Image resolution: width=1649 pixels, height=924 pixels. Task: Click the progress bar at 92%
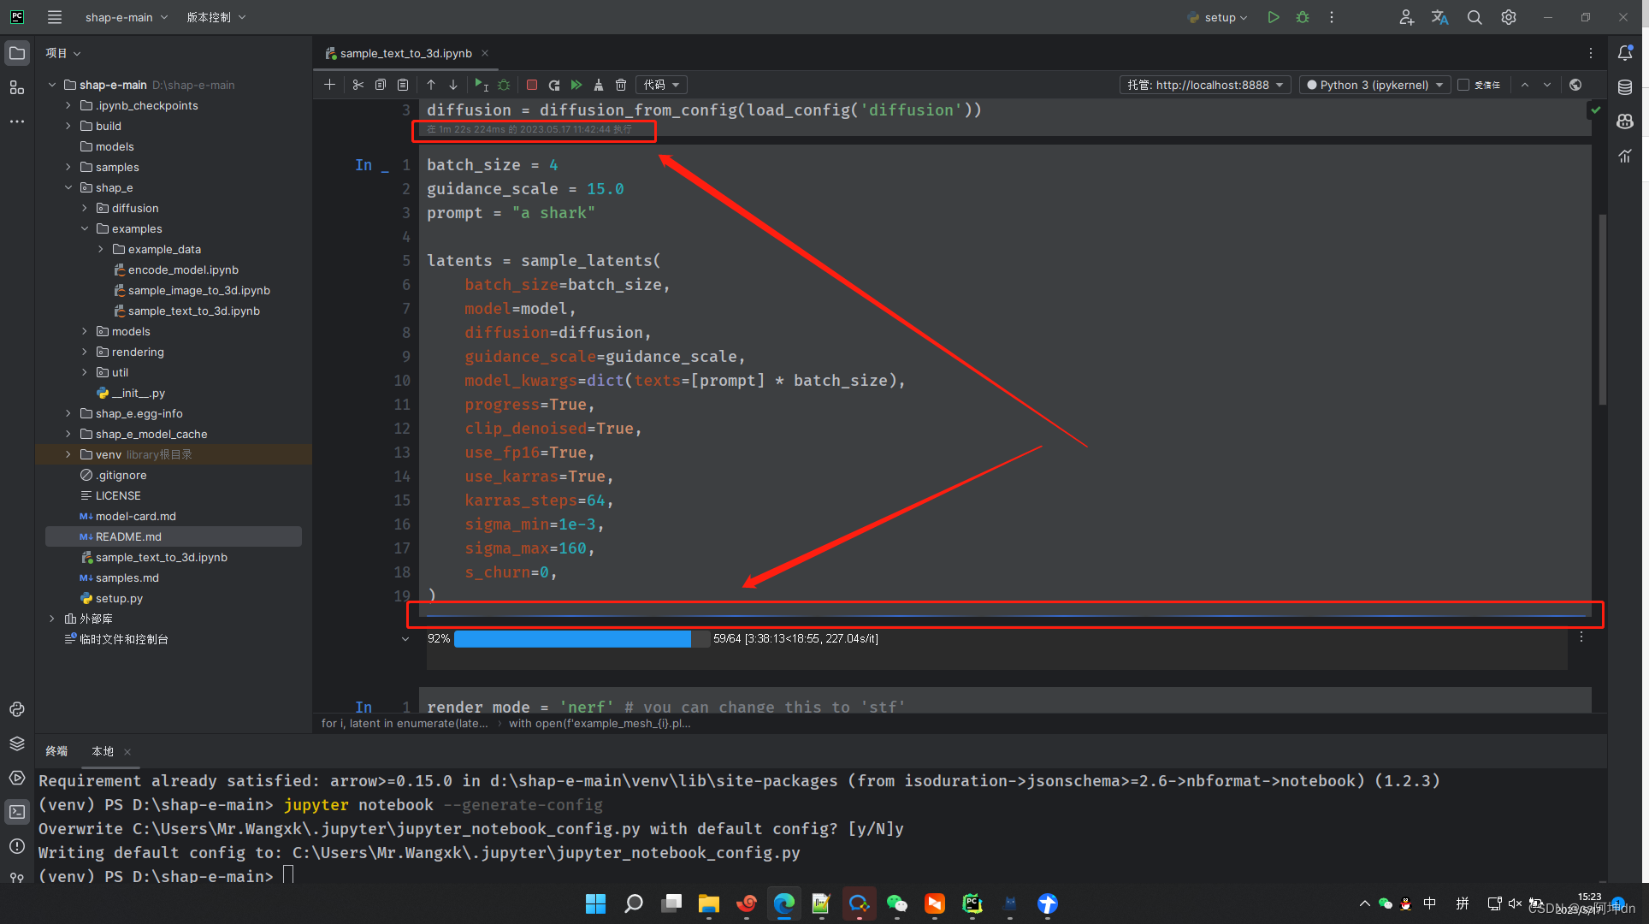[x=582, y=638]
